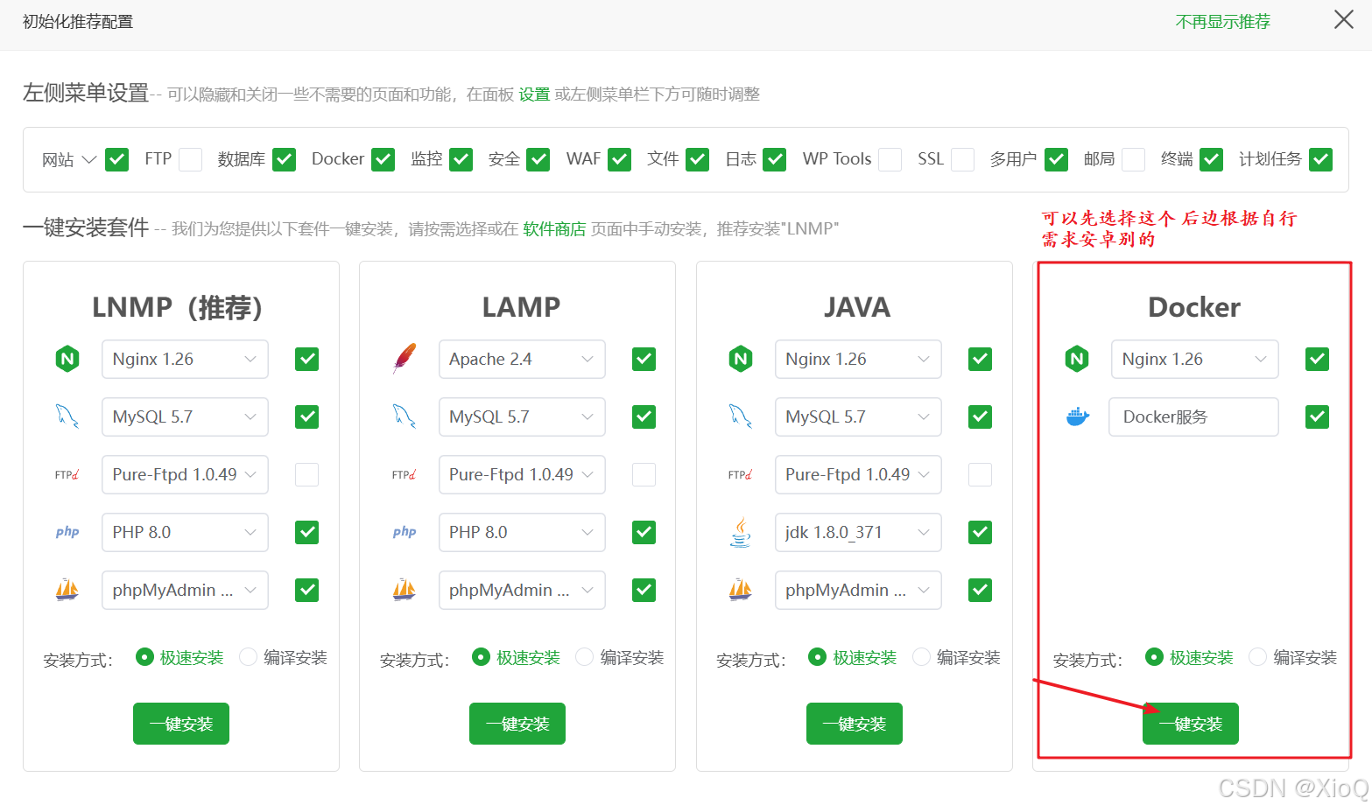
Task: Uncheck the 多用户 menu checkbox
Action: 1056,159
